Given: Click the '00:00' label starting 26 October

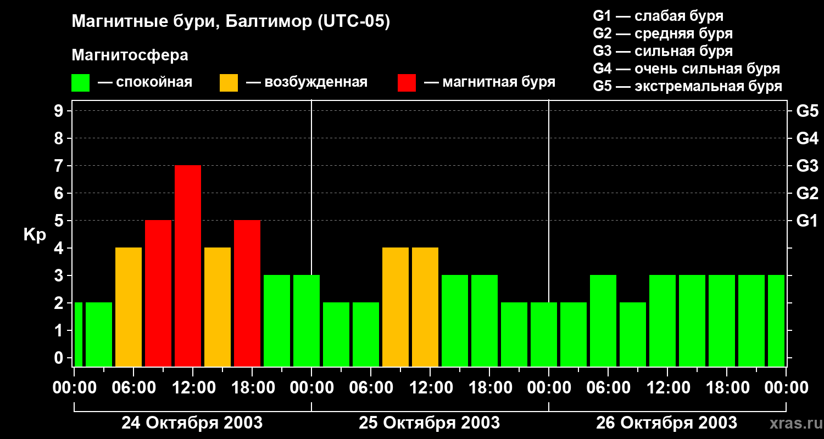Looking at the screenshot, I should point(549,388).
